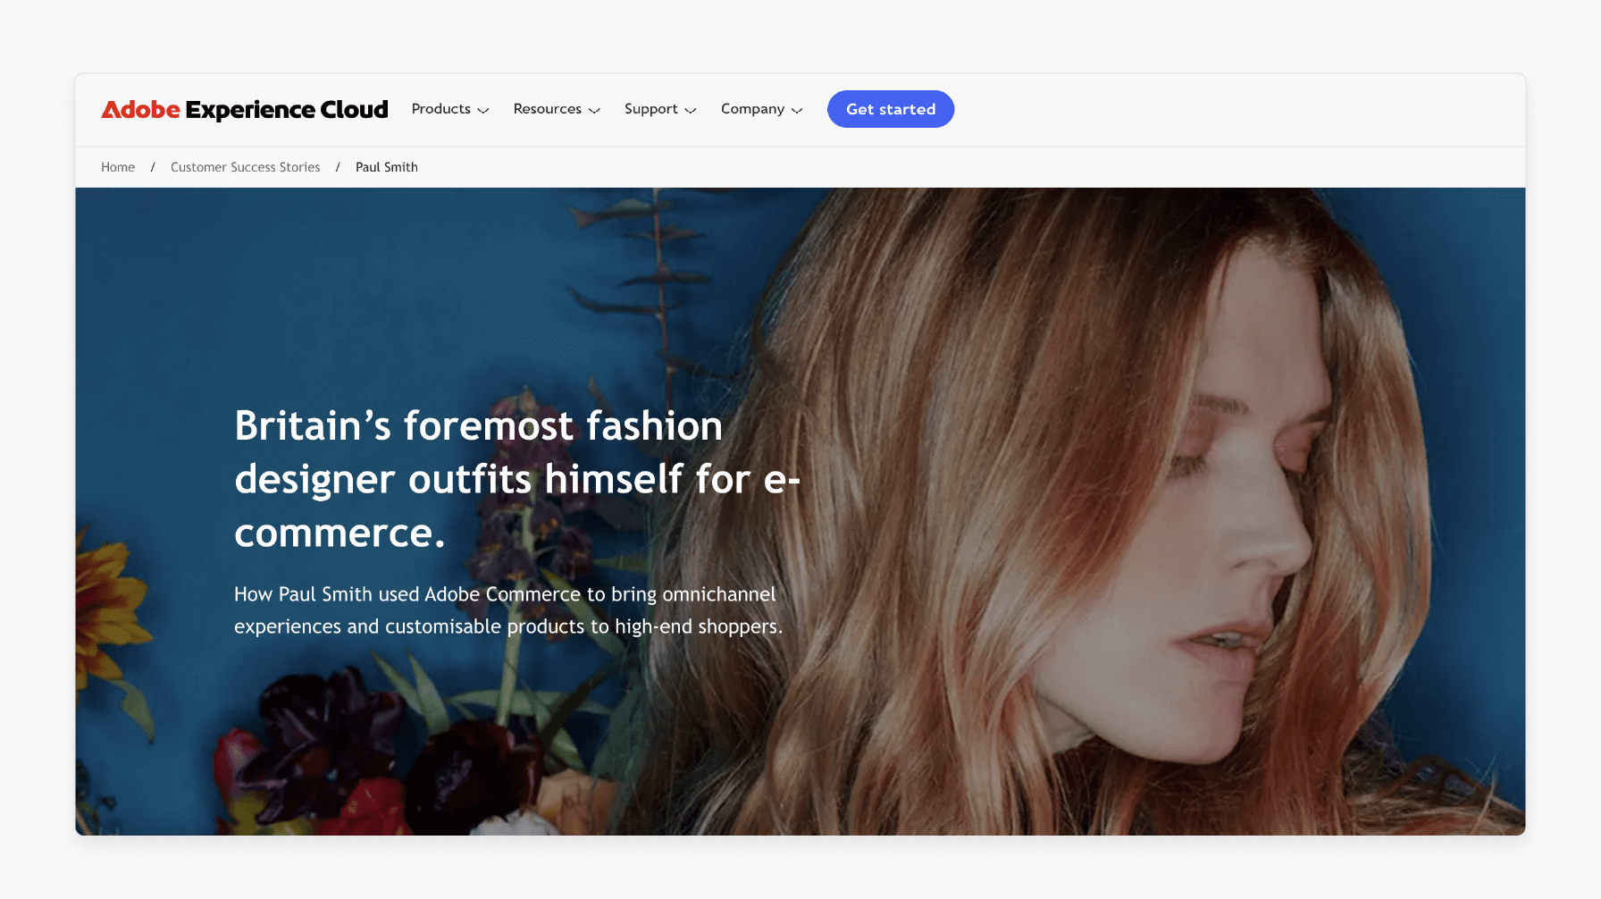The width and height of the screenshot is (1601, 899).
Task: Click the Adobe Experience Cloud logo
Action: click(x=245, y=109)
